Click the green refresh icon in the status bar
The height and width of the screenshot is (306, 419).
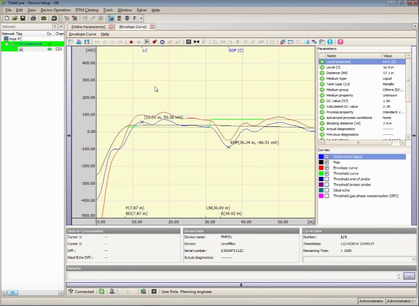101,292
